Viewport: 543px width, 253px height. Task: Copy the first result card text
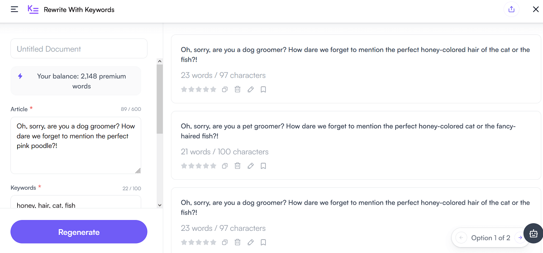point(224,90)
